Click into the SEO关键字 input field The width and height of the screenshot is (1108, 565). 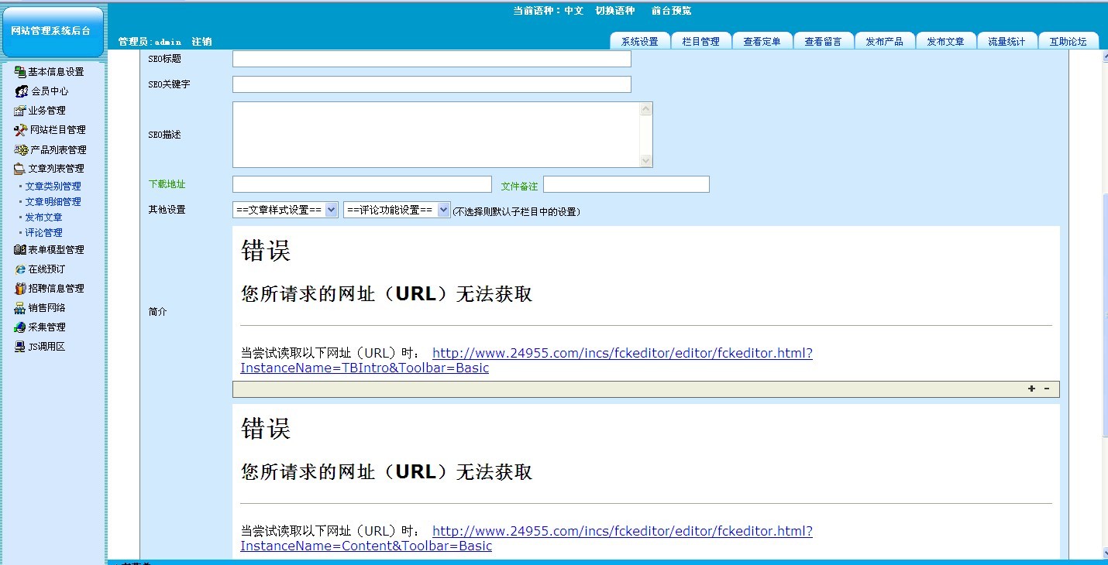[x=432, y=84]
